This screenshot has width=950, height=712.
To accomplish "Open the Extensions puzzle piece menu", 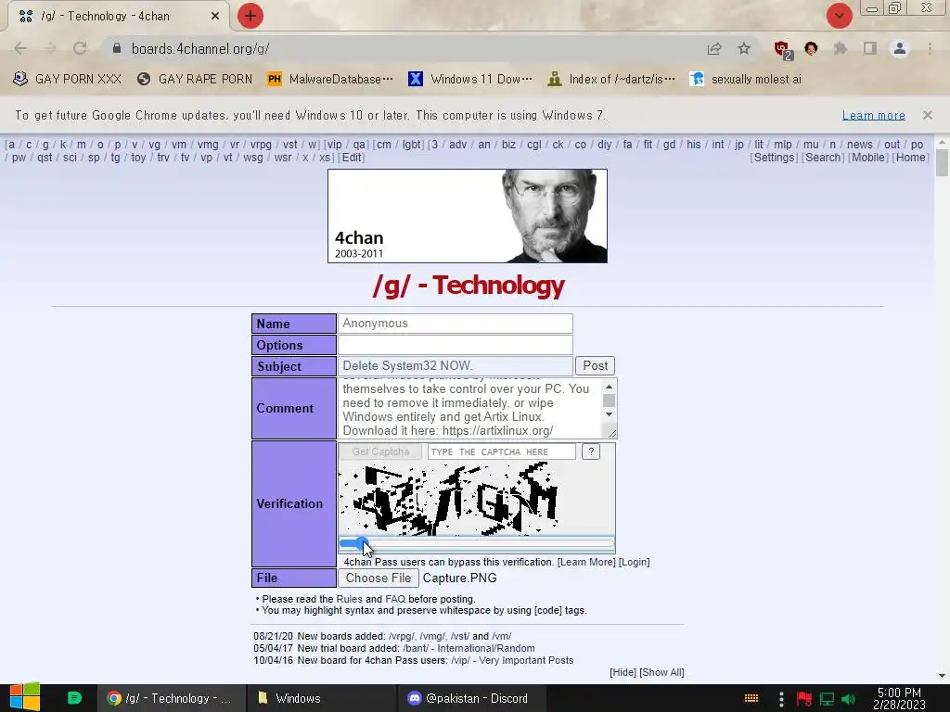I will [x=841, y=48].
